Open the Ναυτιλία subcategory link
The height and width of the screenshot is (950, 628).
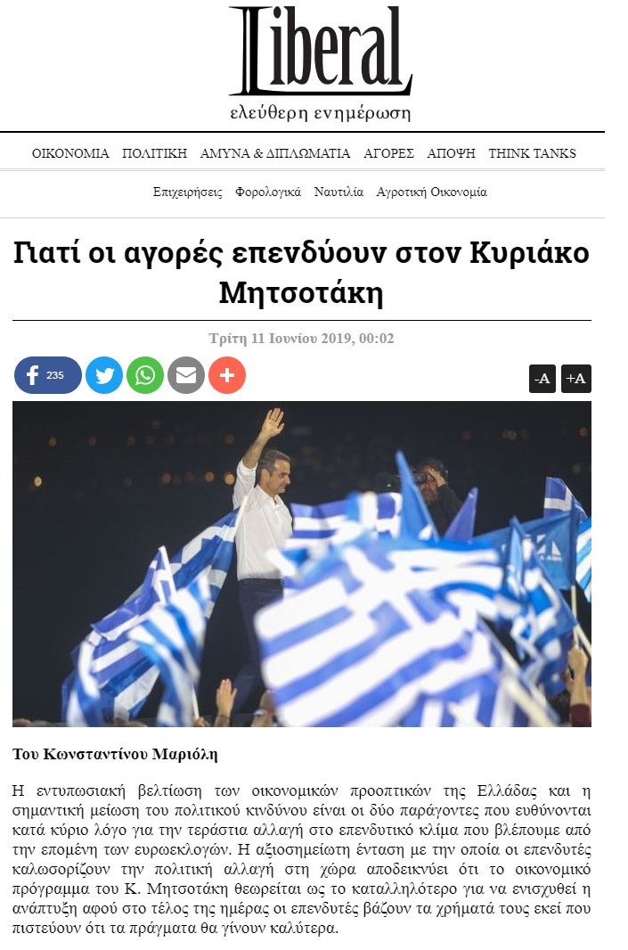(338, 192)
